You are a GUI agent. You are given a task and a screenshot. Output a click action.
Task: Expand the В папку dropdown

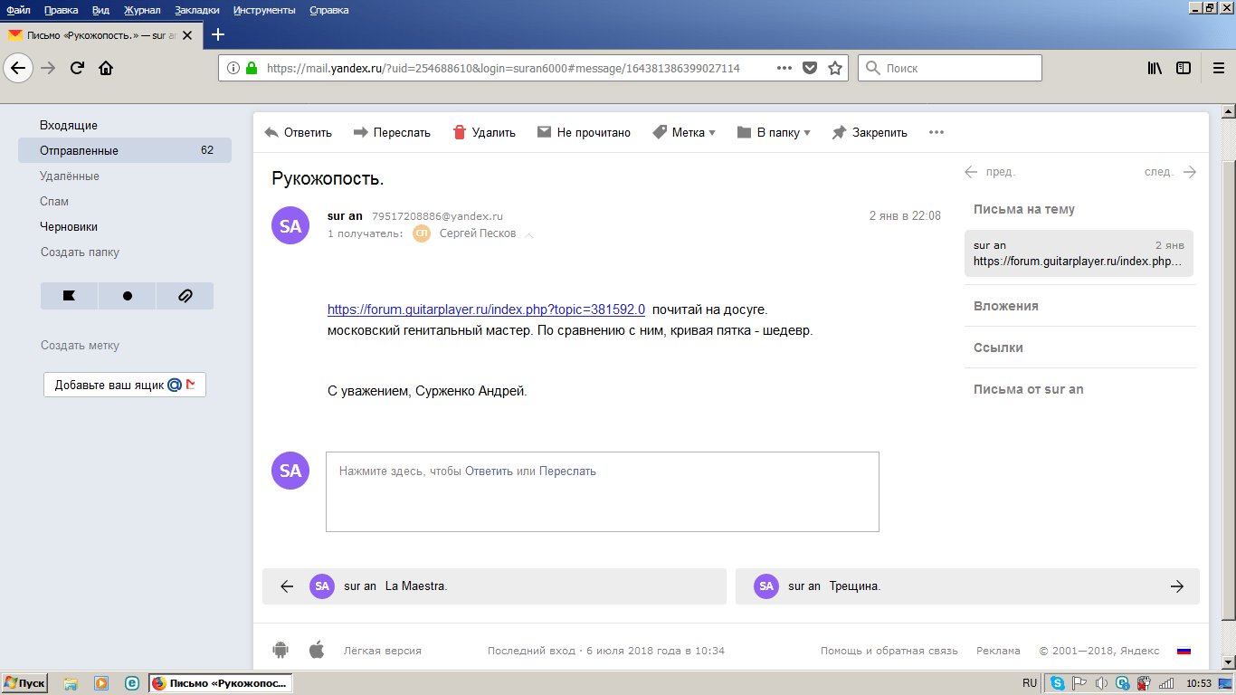pos(774,132)
